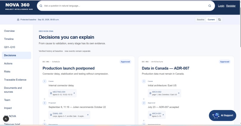Click the ARCH-001 document icon
Screen dimensions: 241x126
point(150,115)
